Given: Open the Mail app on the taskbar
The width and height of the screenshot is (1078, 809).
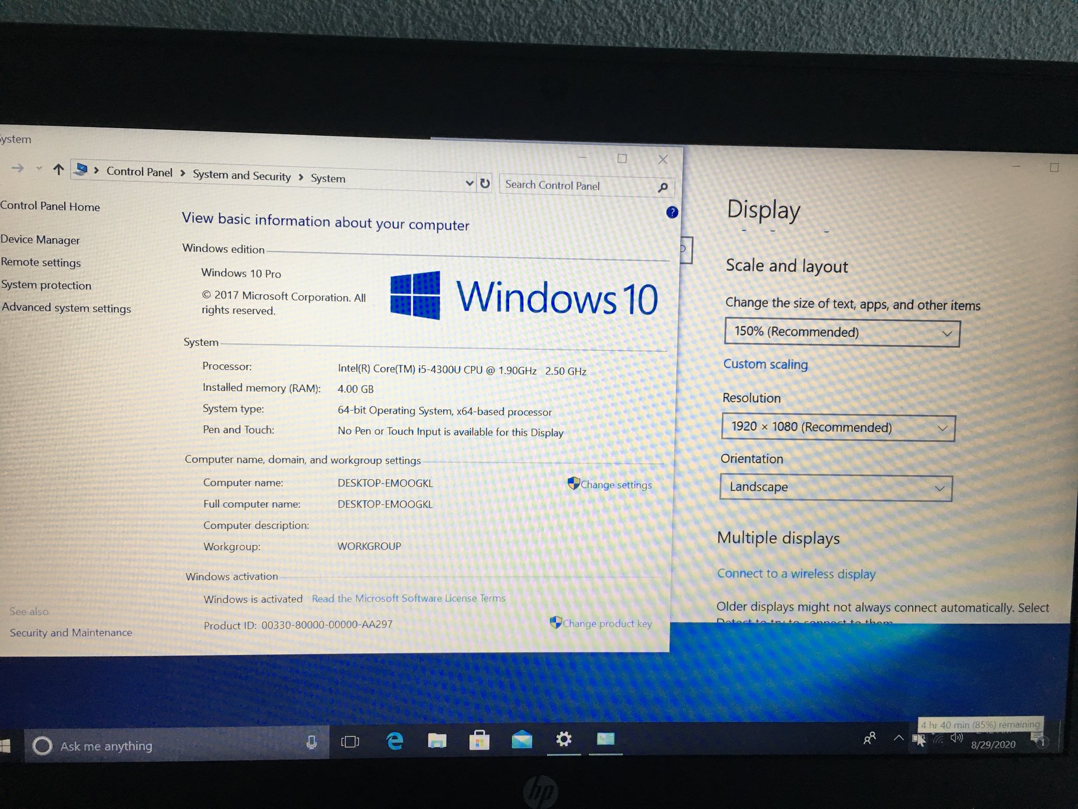Looking at the screenshot, I should coord(522,740).
